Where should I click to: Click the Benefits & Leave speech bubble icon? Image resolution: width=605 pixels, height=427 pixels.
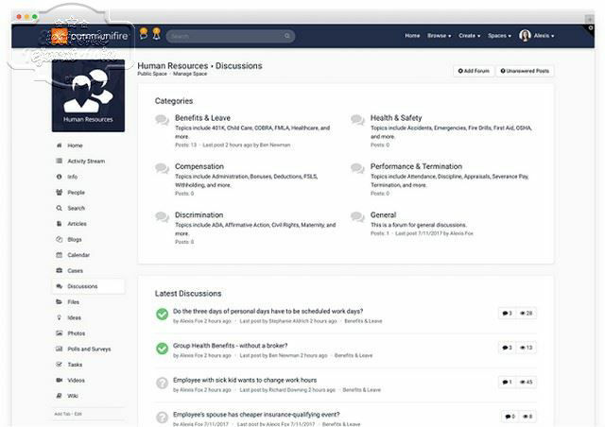click(162, 120)
